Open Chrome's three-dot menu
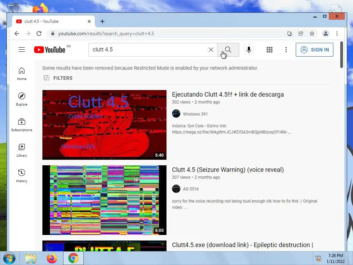 point(337,33)
